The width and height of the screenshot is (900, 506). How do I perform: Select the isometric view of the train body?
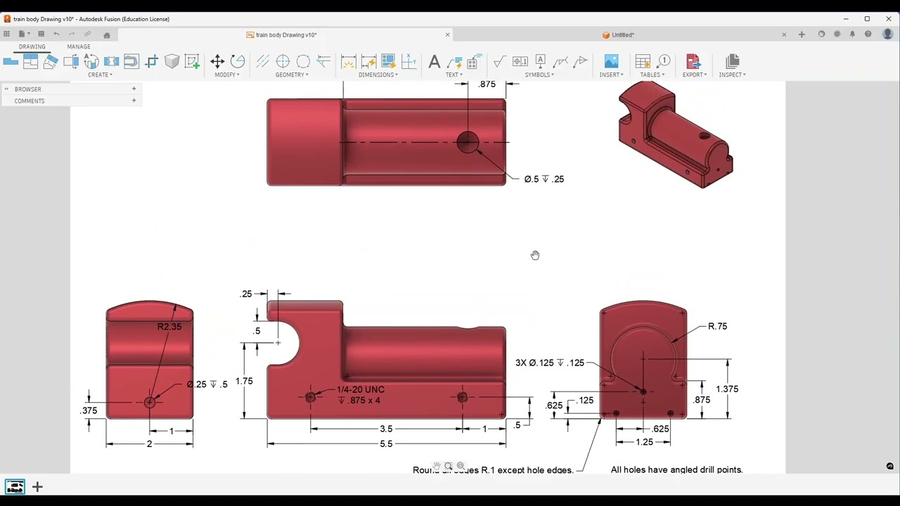coord(675,134)
